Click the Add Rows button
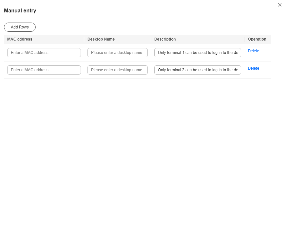The height and width of the screenshot is (240, 287). point(20,27)
